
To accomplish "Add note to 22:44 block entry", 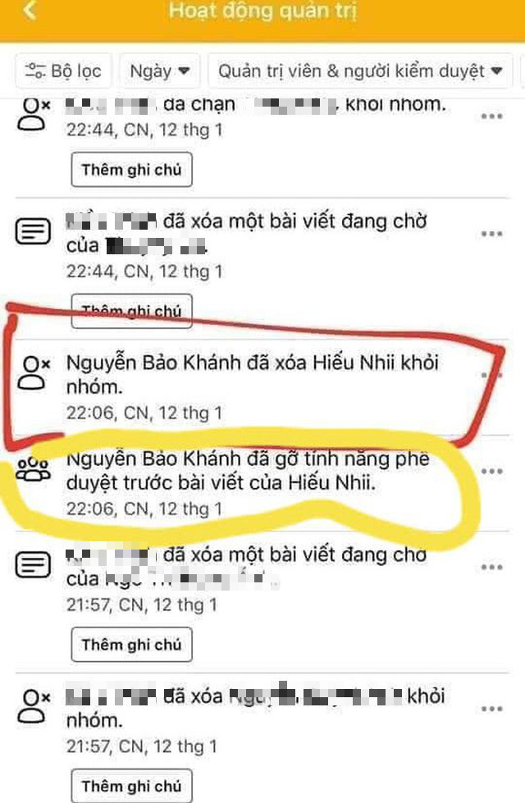I will (131, 170).
